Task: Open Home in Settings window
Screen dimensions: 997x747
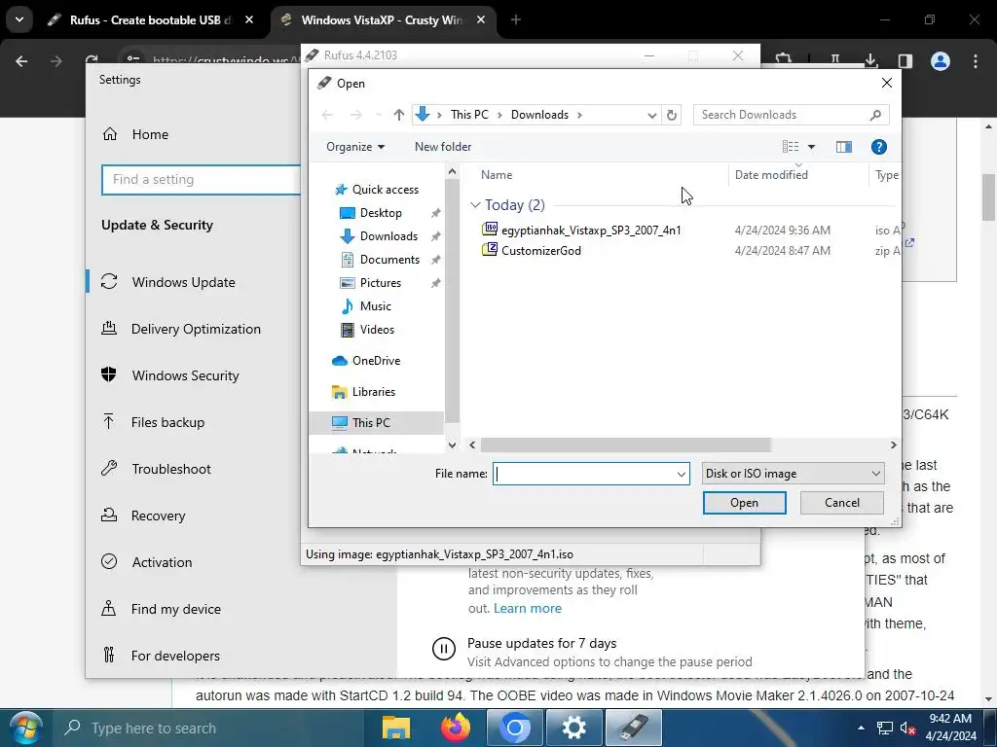Action: 150,134
